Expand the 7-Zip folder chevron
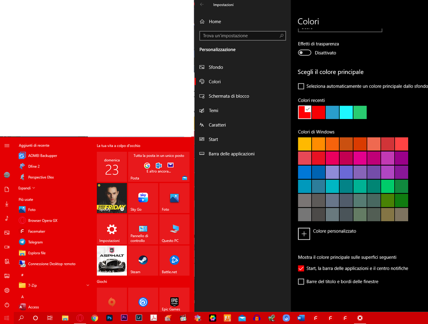Image resolution: width=428 pixels, height=324 pixels. tap(88, 285)
